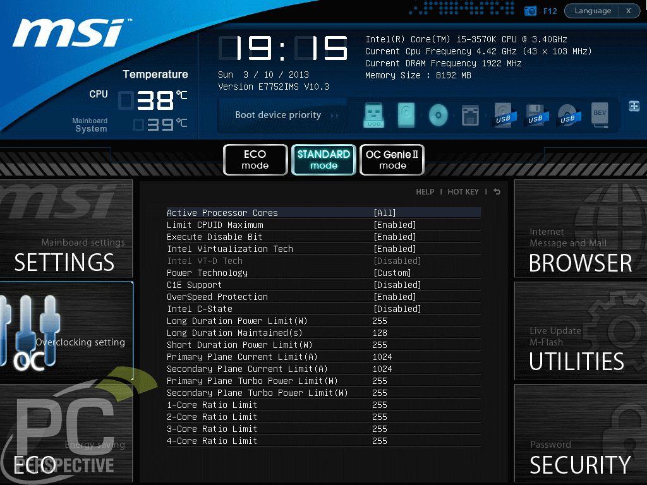Open the HELP panel
The height and width of the screenshot is (485, 647).
point(425,192)
